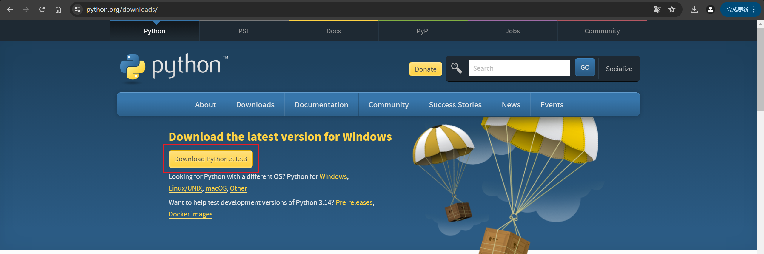Follow the Windows download link
Viewport: 764px width, 254px height.
click(x=333, y=176)
